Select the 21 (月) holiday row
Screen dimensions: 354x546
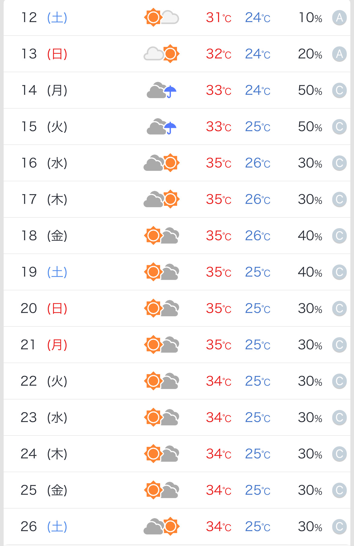tap(177, 345)
